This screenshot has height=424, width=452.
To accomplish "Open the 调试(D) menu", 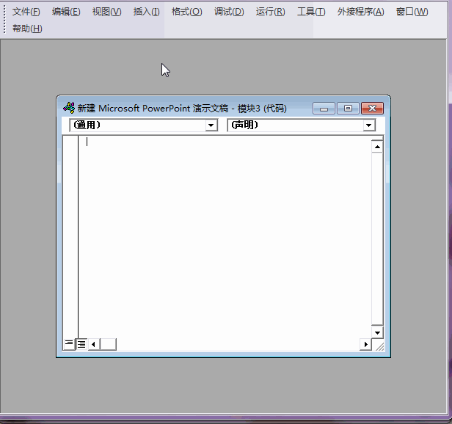I will click(229, 12).
